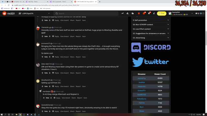
Task: Expand rule 11 Low Effort content
Action: tap(151, 29)
